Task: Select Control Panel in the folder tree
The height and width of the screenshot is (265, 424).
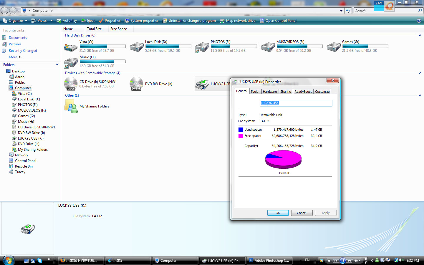Action: 26,161
